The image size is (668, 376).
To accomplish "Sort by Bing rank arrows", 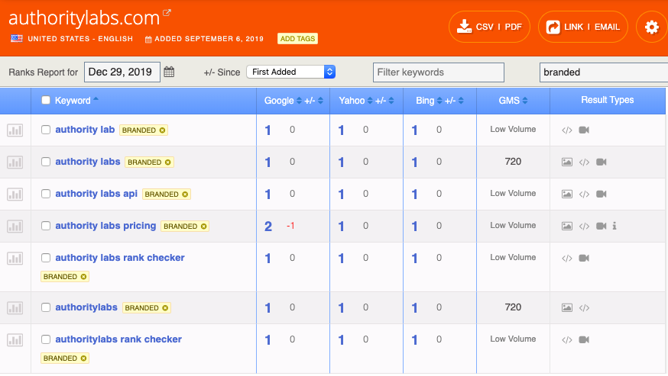I will click(x=439, y=101).
